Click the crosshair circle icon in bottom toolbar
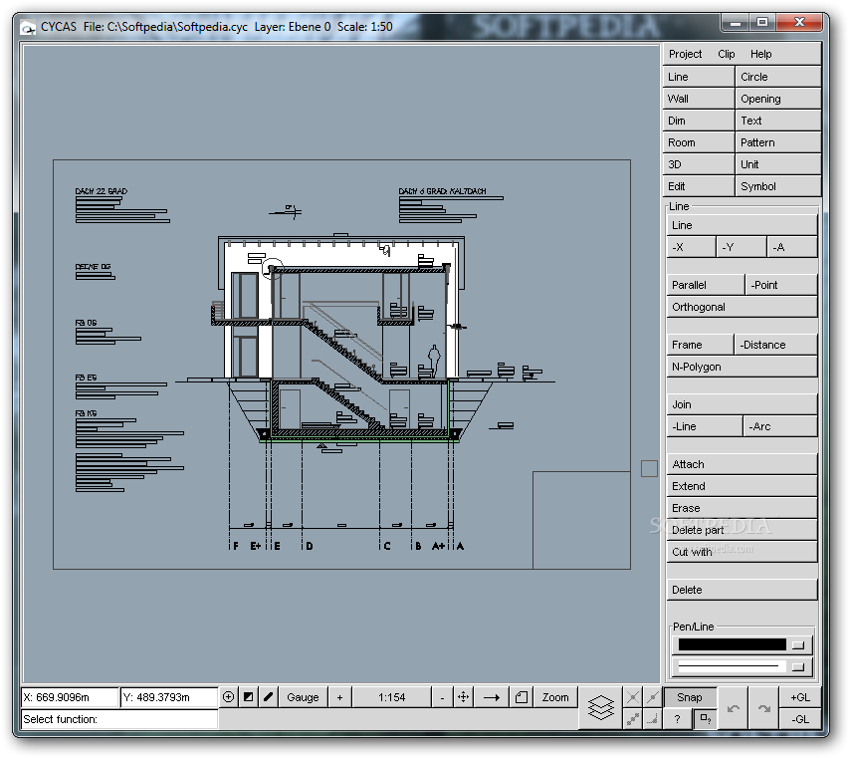This screenshot has width=850, height=758. pyautogui.click(x=228, y=697)
